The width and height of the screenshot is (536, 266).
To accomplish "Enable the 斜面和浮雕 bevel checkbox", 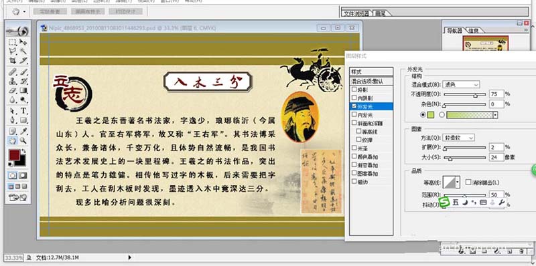I will pos(354,123).
